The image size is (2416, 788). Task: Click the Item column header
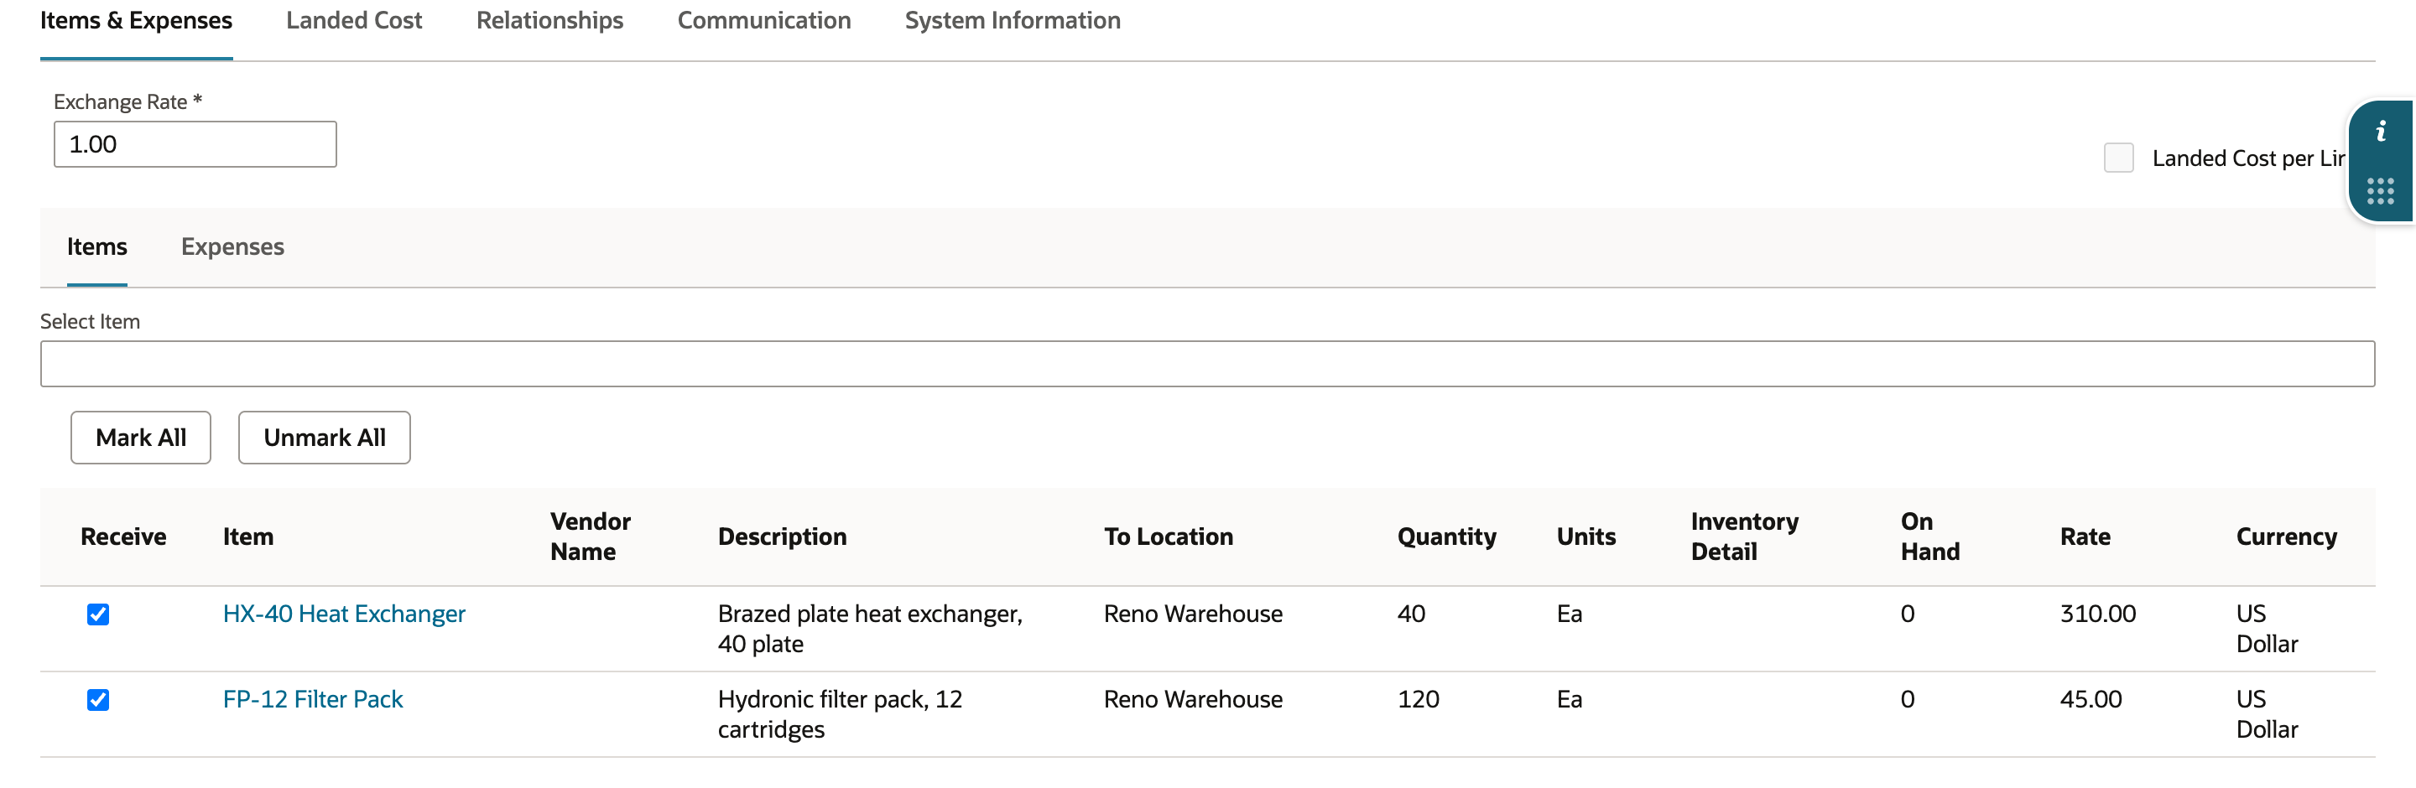(x=248, y=537)
